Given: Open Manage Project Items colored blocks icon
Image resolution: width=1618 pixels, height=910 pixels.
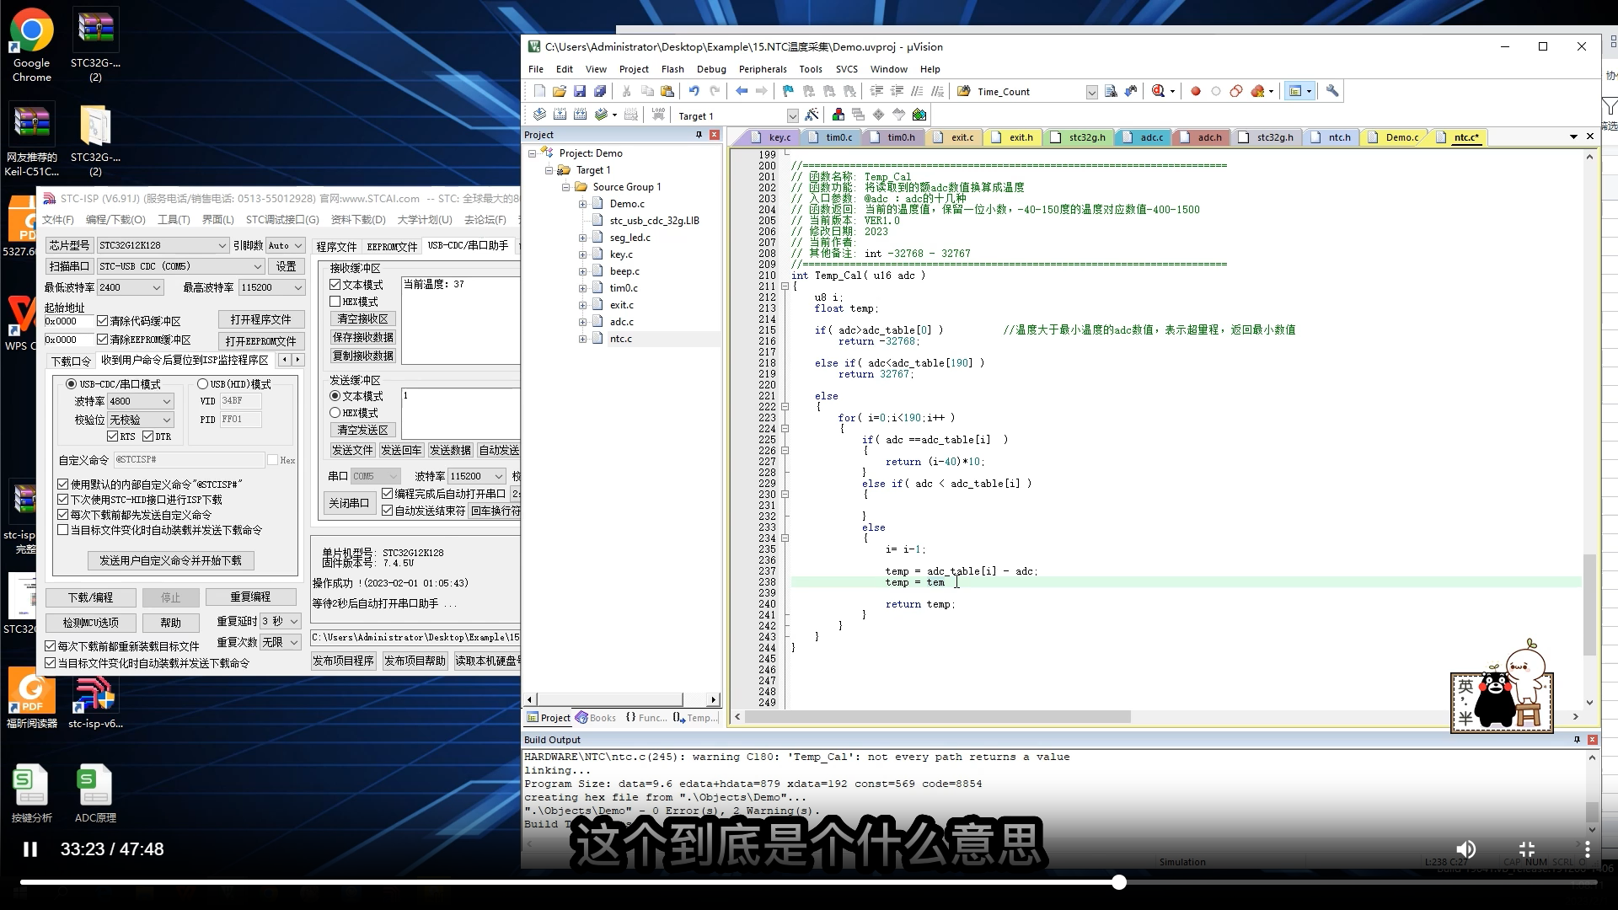Looking at the screenshot, I should coord(838,115).
